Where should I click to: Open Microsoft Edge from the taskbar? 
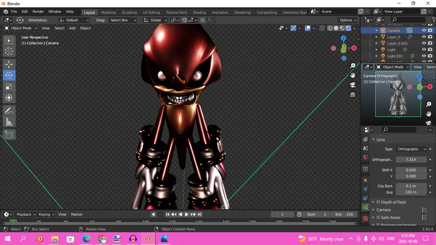[x=86, y=239]
